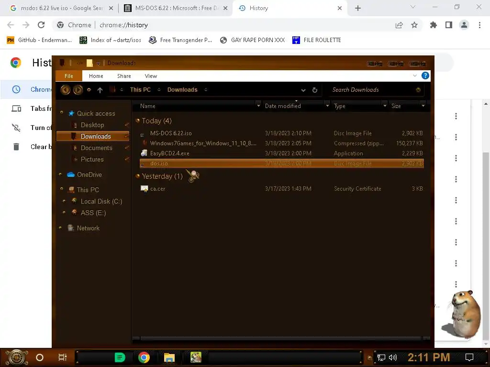Click Chrome's forward navigation arrow
Image resolution: width=490 pixels, height=367 pixels.
point(26,25)
